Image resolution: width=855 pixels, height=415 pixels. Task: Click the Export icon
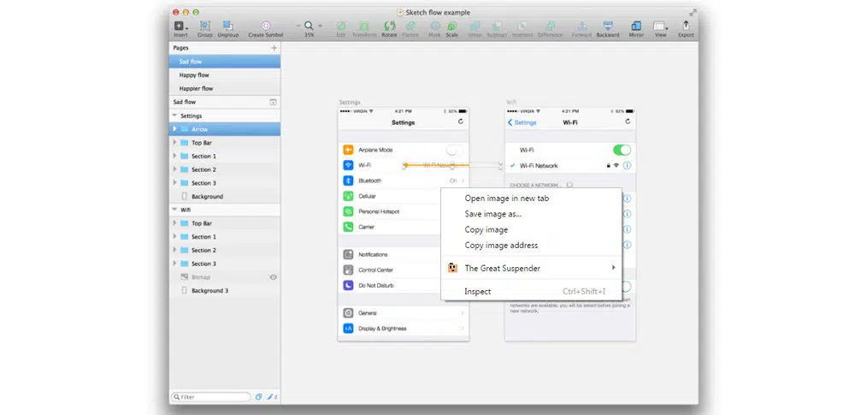tap(686, 27)
